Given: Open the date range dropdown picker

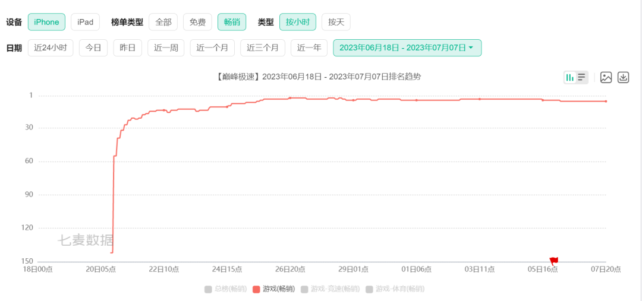Looking at the screenshot, I should pos(407,48).
